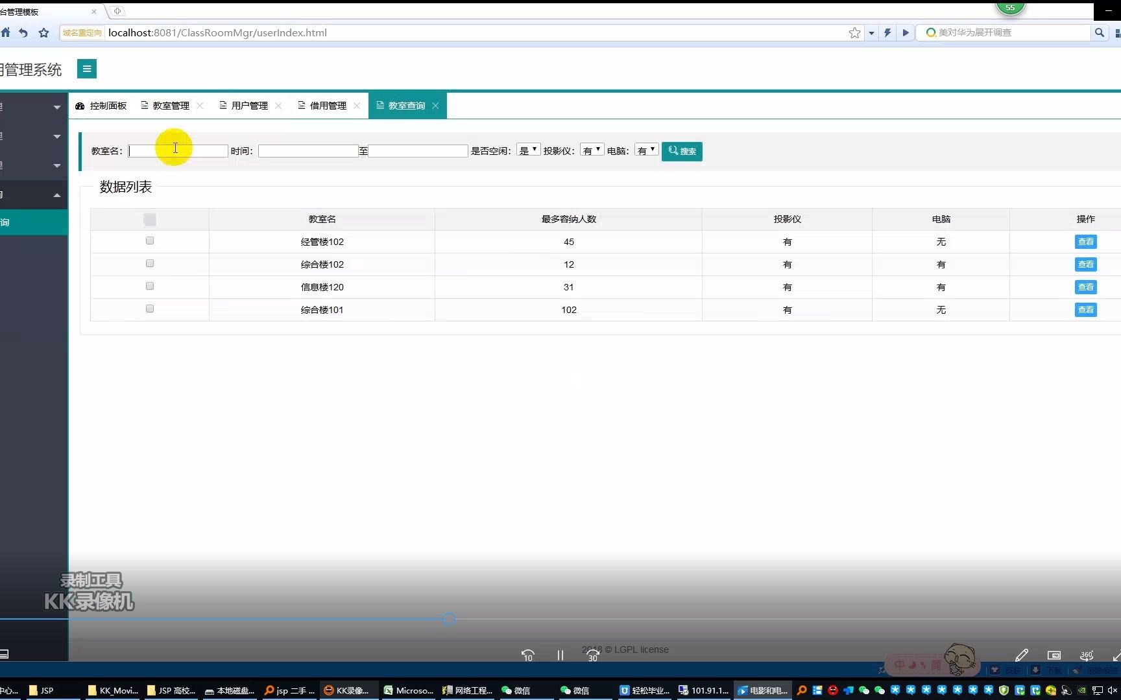
Task: Focus the start 时间 input field
Action: 308,151
